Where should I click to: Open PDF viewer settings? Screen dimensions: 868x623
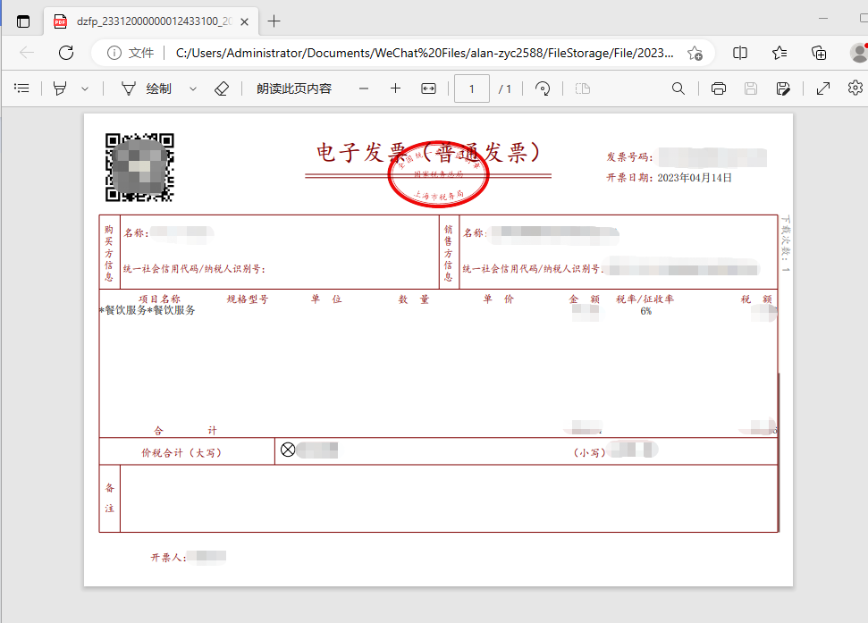click(855, 88)
